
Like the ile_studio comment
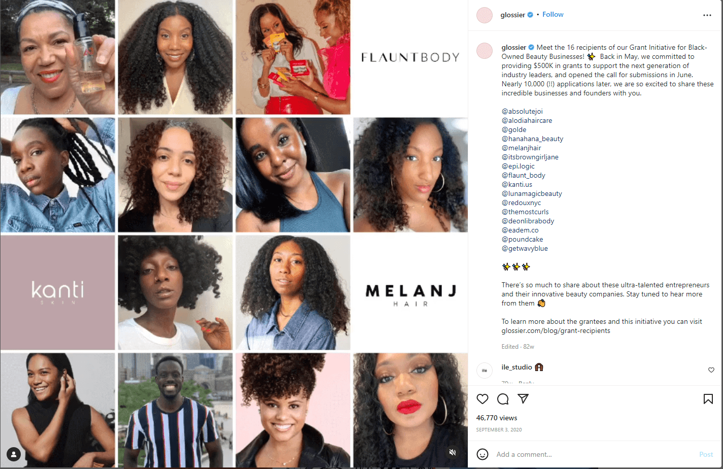[711, 370]
